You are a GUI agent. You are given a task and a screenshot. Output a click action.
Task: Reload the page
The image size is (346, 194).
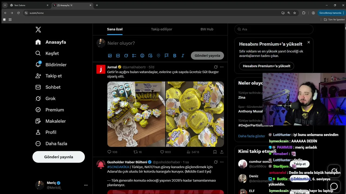click(18, 13)
